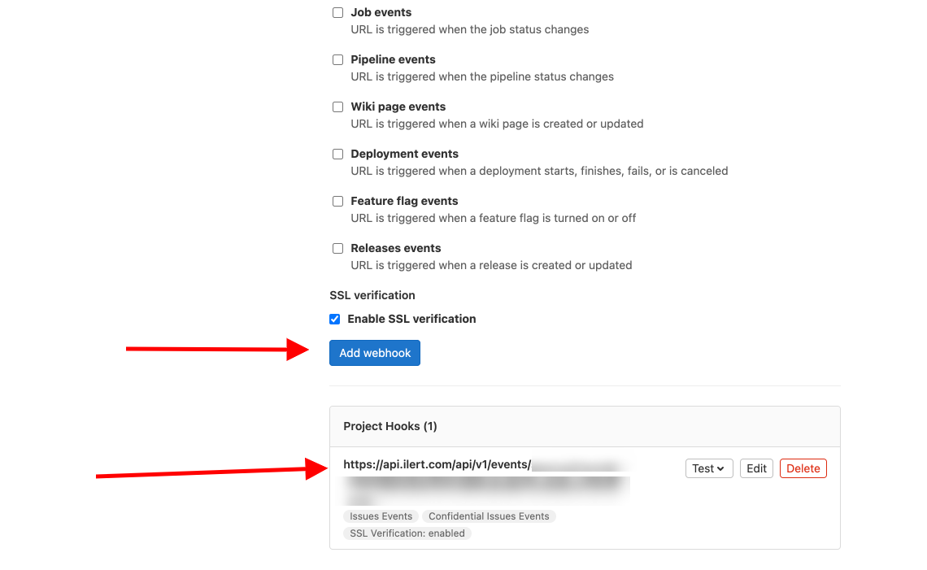Select the Confidential Issues Events badge
The width and height of the screenshot is (927, 570).
click(489, 516)
